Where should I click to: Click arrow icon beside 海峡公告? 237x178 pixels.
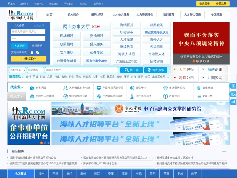pyautogui.click(x=175, y=77)
